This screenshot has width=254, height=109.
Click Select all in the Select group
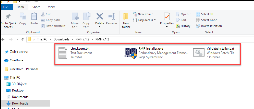(205, 14)
